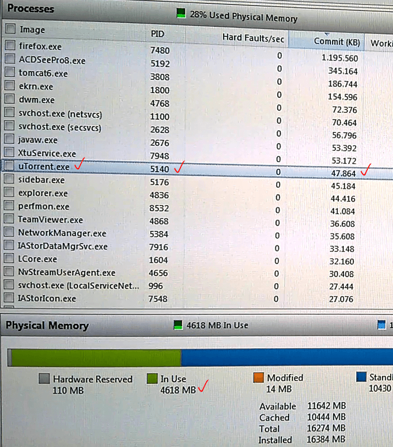Click commit value 1.195.560
This screenshot has height=447, width=393.
tap(340, 58)
